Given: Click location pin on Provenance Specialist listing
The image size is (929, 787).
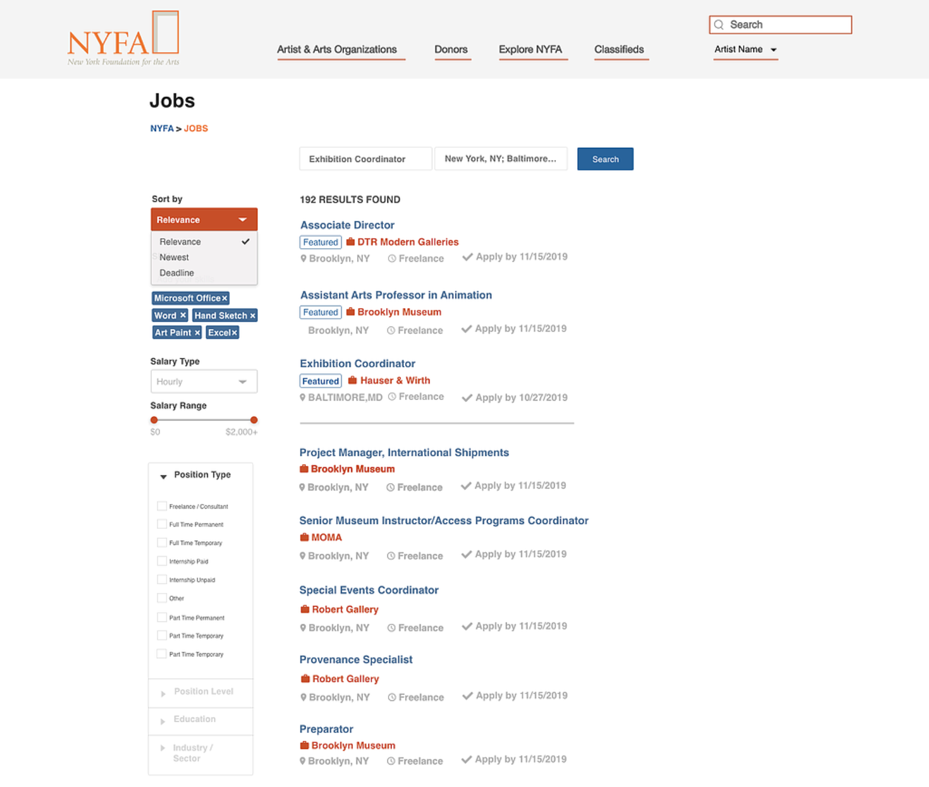Looking at the screenshot, I should pos(303,697).
